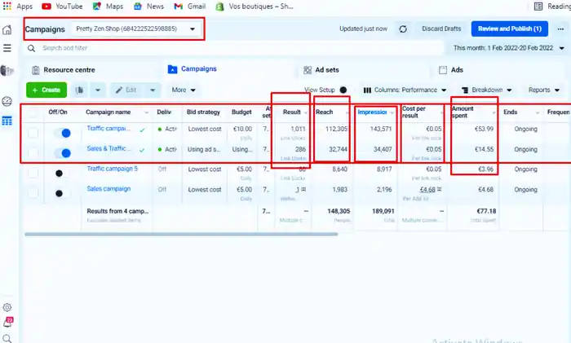Go to the Ads Manager home icon
The width and height of the screenshot is (571, 343).
click(x=7, y=29)
